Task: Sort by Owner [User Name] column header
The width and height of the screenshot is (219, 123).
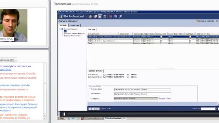Action: tap(176, 34)
